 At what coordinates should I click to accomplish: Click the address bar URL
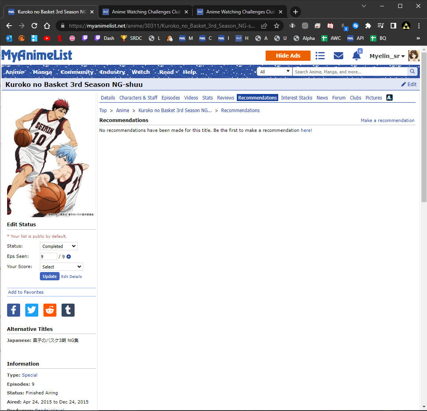[162, 26]
